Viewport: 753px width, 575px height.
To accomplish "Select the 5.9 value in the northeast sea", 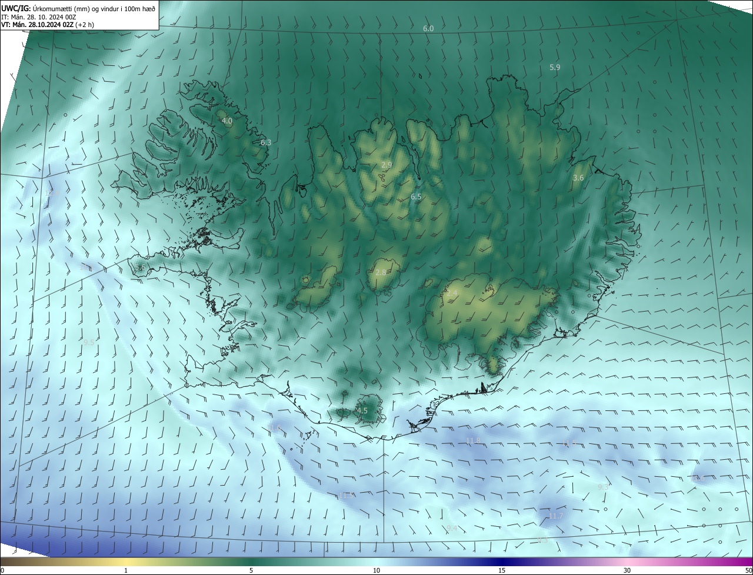I will (555, 68).
